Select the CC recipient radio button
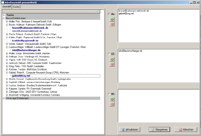201x136 pixels. point(109,54)
